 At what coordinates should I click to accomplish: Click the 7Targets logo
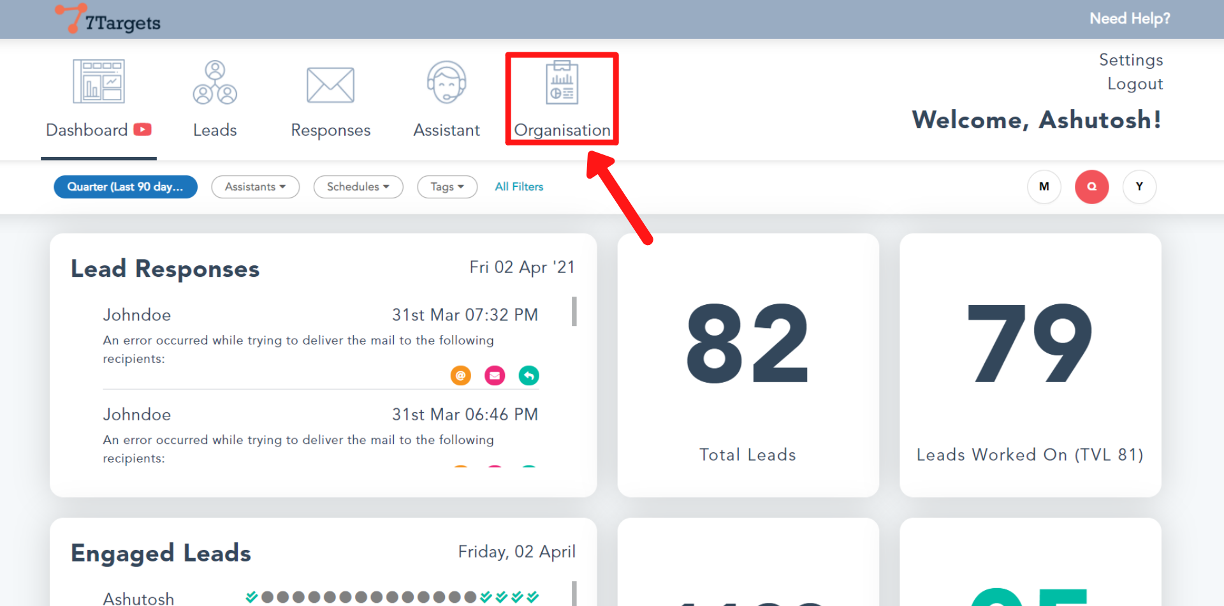point(107,18)
